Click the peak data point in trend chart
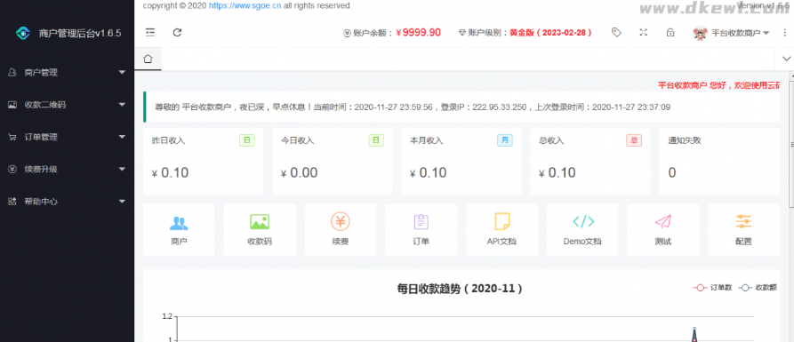The height and width of the screenshot is (342, 794). [694, 329]
